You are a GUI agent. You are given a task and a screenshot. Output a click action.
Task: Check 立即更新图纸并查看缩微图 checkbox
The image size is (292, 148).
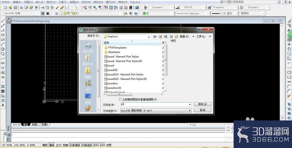[121, 100]
